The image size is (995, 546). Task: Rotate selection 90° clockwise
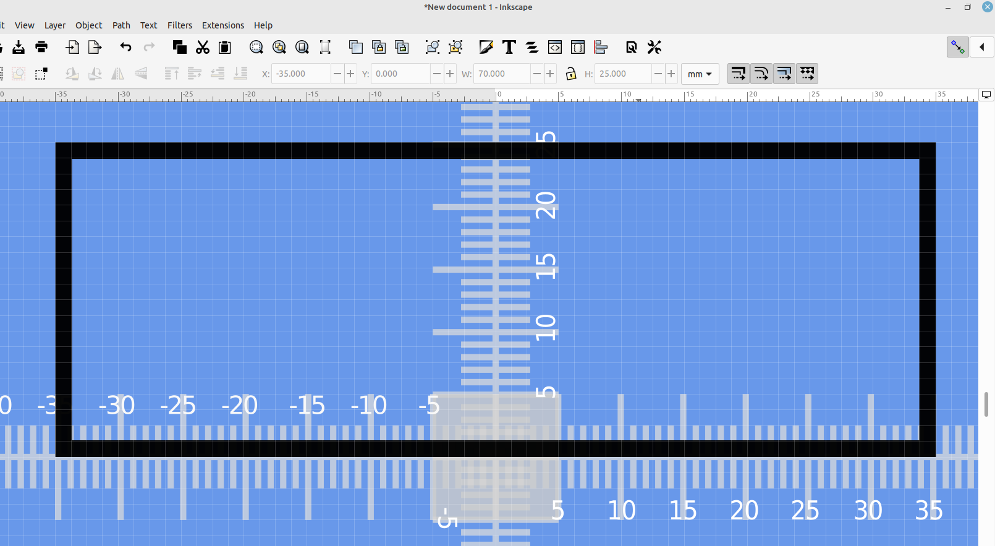pyautogui.click(x=95, y=74)
